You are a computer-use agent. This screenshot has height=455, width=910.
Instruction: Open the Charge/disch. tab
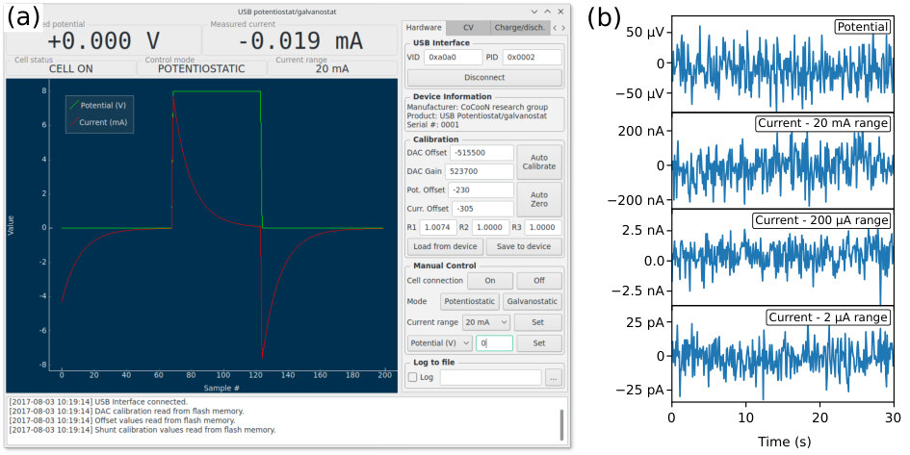[519, 27]
